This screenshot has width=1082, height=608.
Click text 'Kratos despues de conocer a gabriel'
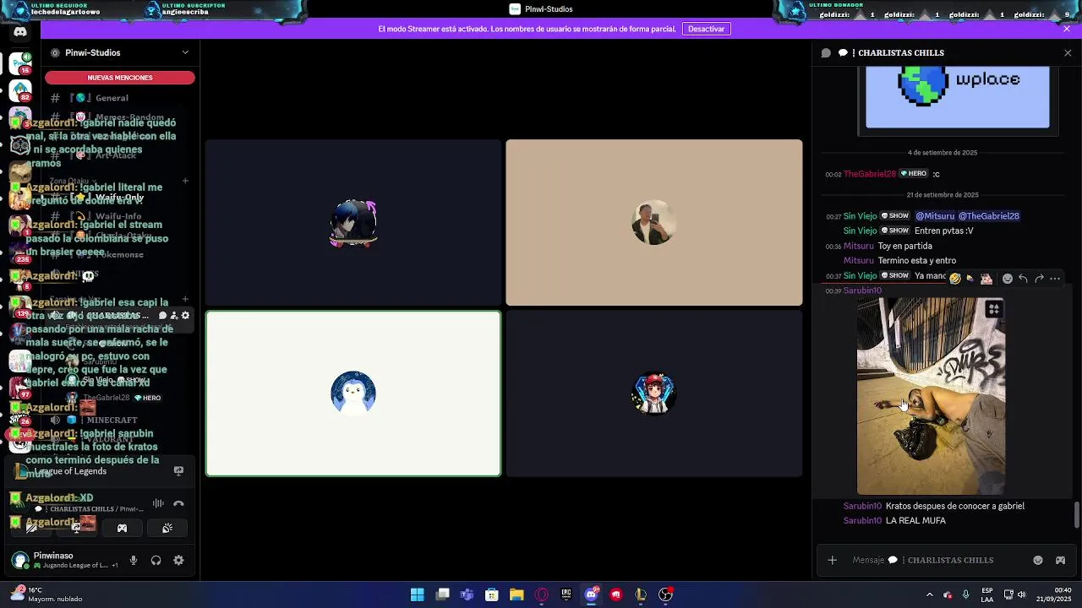point(955,507)
